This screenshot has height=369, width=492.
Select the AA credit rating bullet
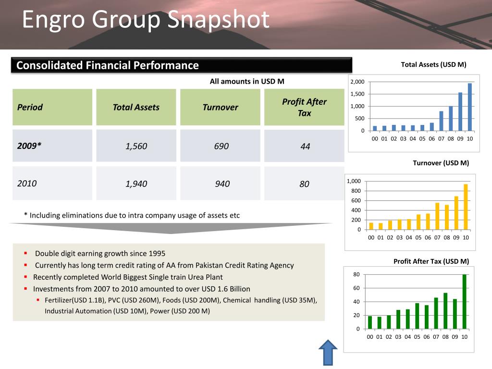pos(164,265)
